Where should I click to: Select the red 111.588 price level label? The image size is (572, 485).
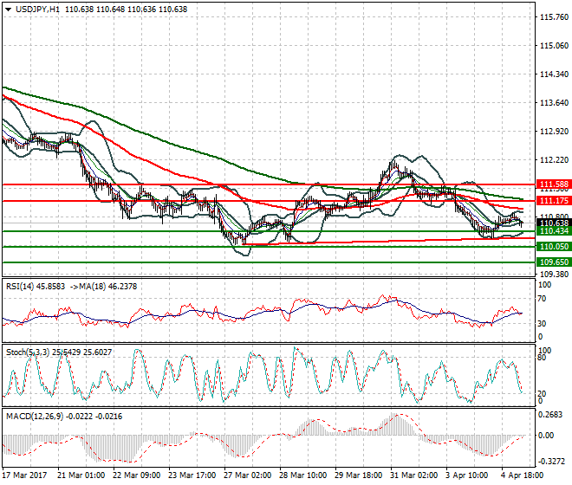(x=554, y=184)
